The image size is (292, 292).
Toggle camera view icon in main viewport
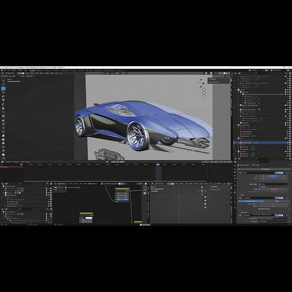[x=204, y=97]
